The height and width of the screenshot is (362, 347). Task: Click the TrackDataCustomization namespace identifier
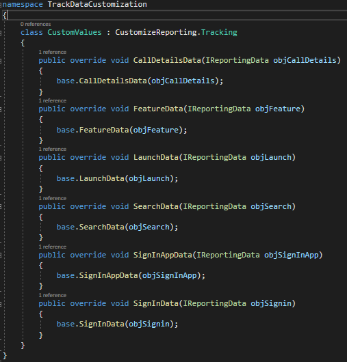pos(97,4)
